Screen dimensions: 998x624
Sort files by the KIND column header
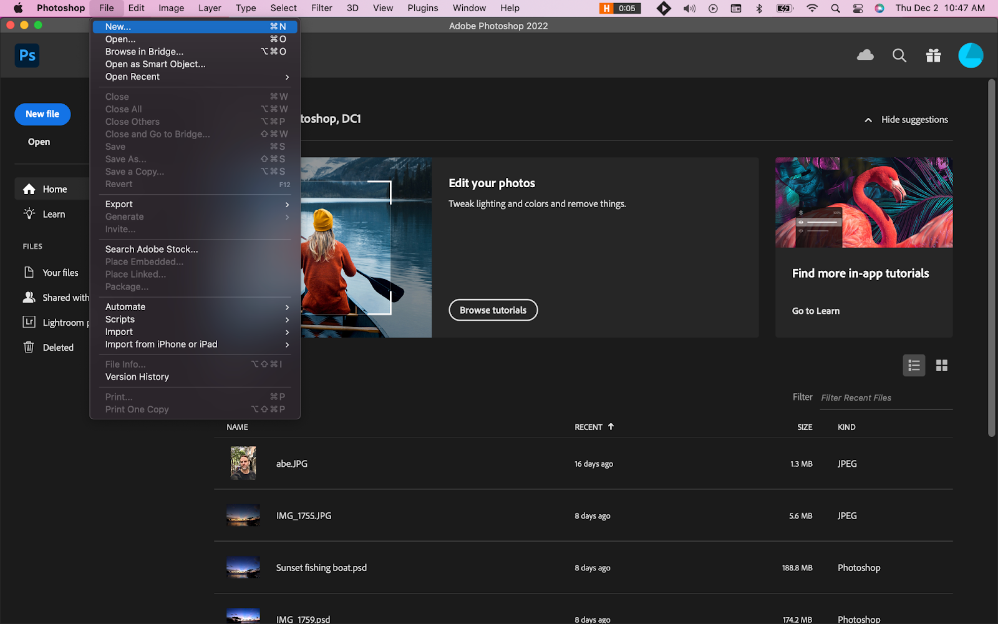(x=846, y=427)
